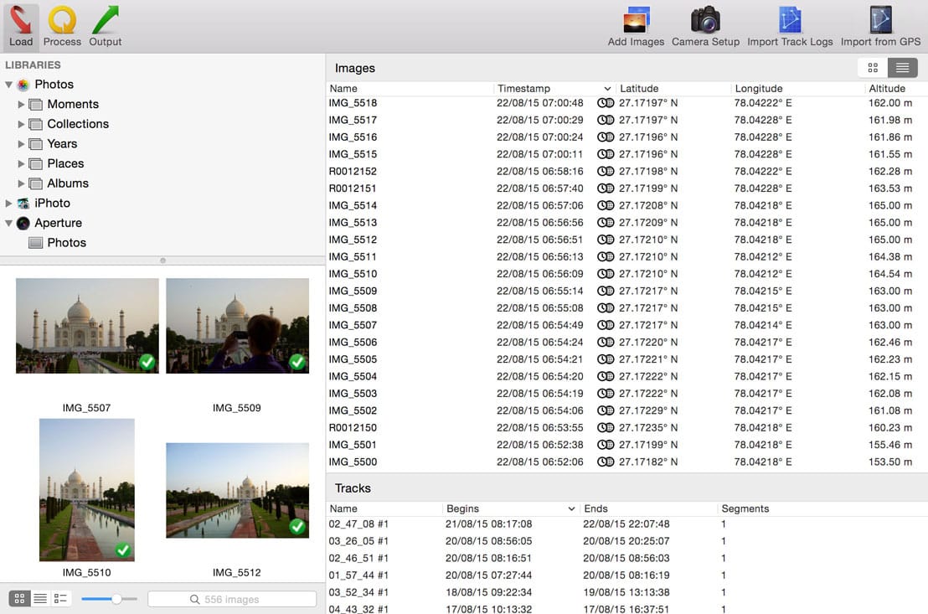The height and width of the screenshot is (614, 928).
Task: Collapse the Photos library tree
Action: 9,85
